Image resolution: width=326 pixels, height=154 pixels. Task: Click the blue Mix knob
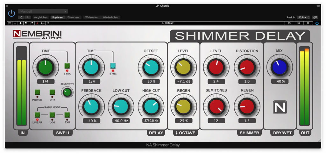tap(280, 67)
